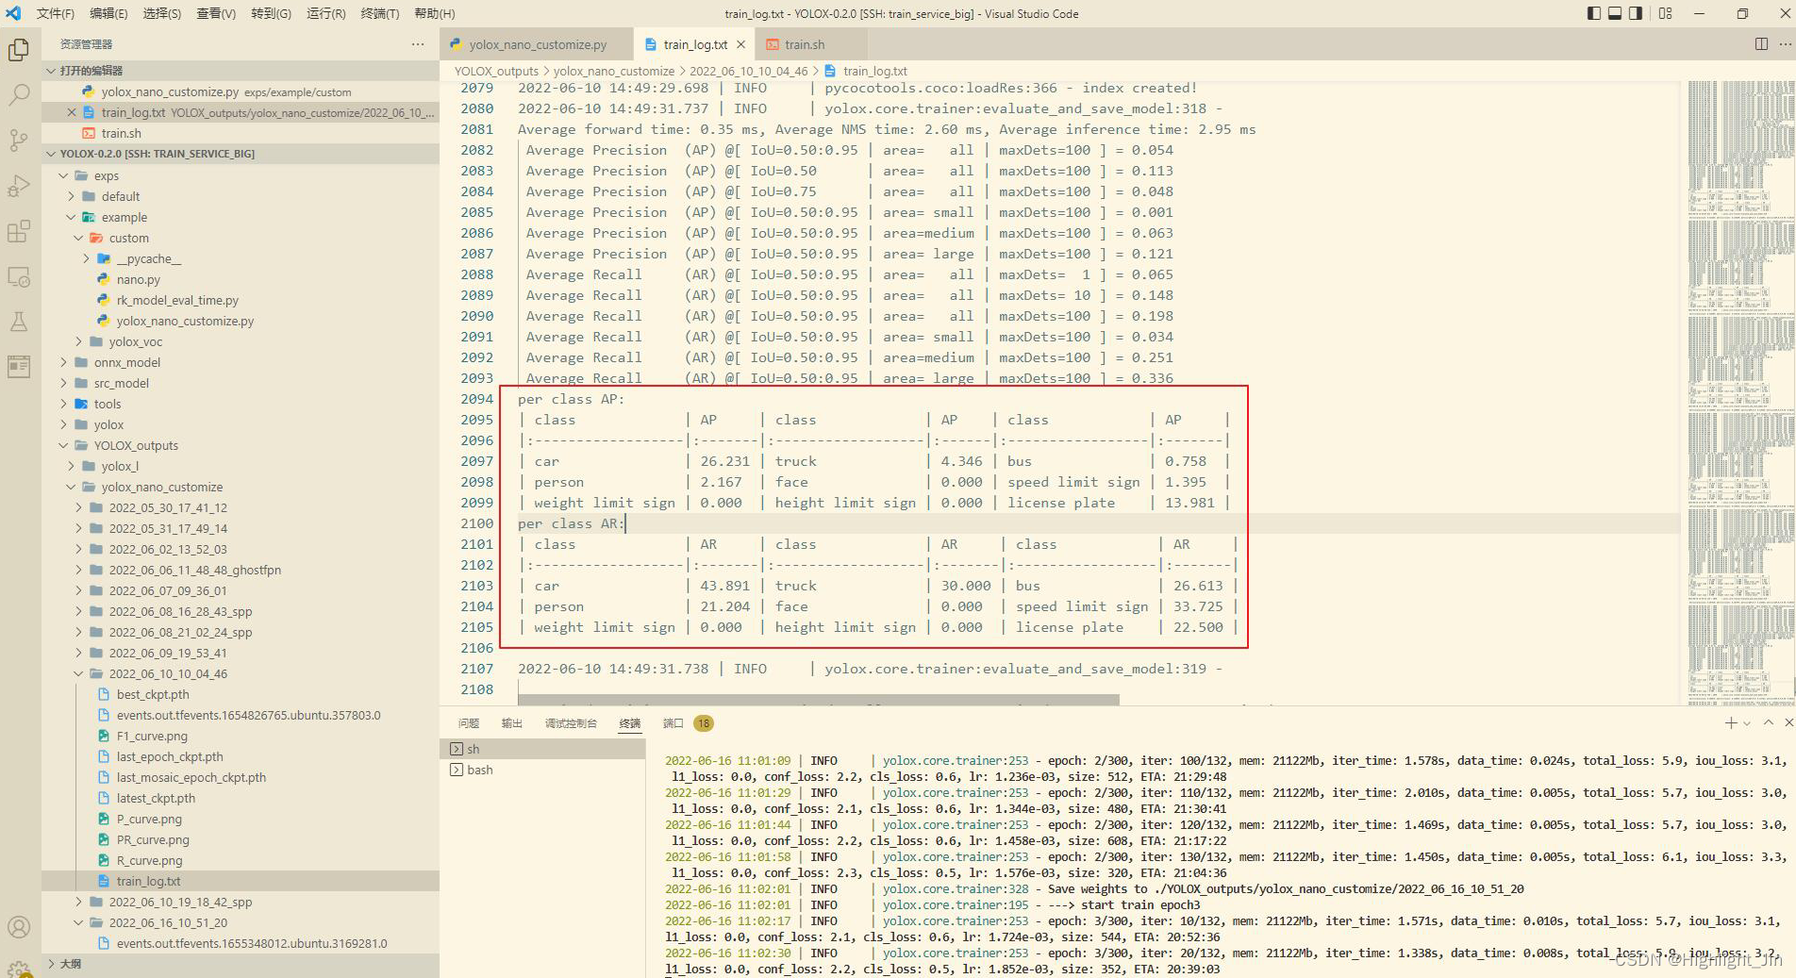This screenshot has width=1796, height=978.
Task: Select the sh terminal session
Action: pyautogui.click(x=542, y=749)
